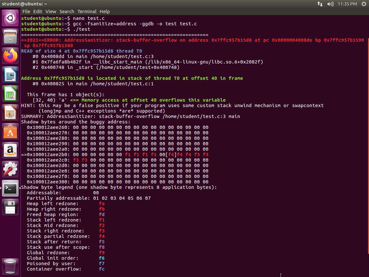The width and height of the screenshot is (369, 277).
Task: Open the File menu
Action: (26, 12)
